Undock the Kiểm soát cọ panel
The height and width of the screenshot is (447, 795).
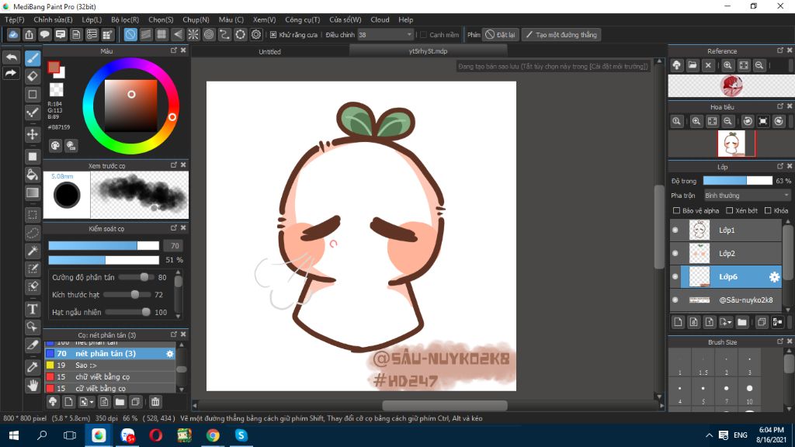[x=174, y=228]
